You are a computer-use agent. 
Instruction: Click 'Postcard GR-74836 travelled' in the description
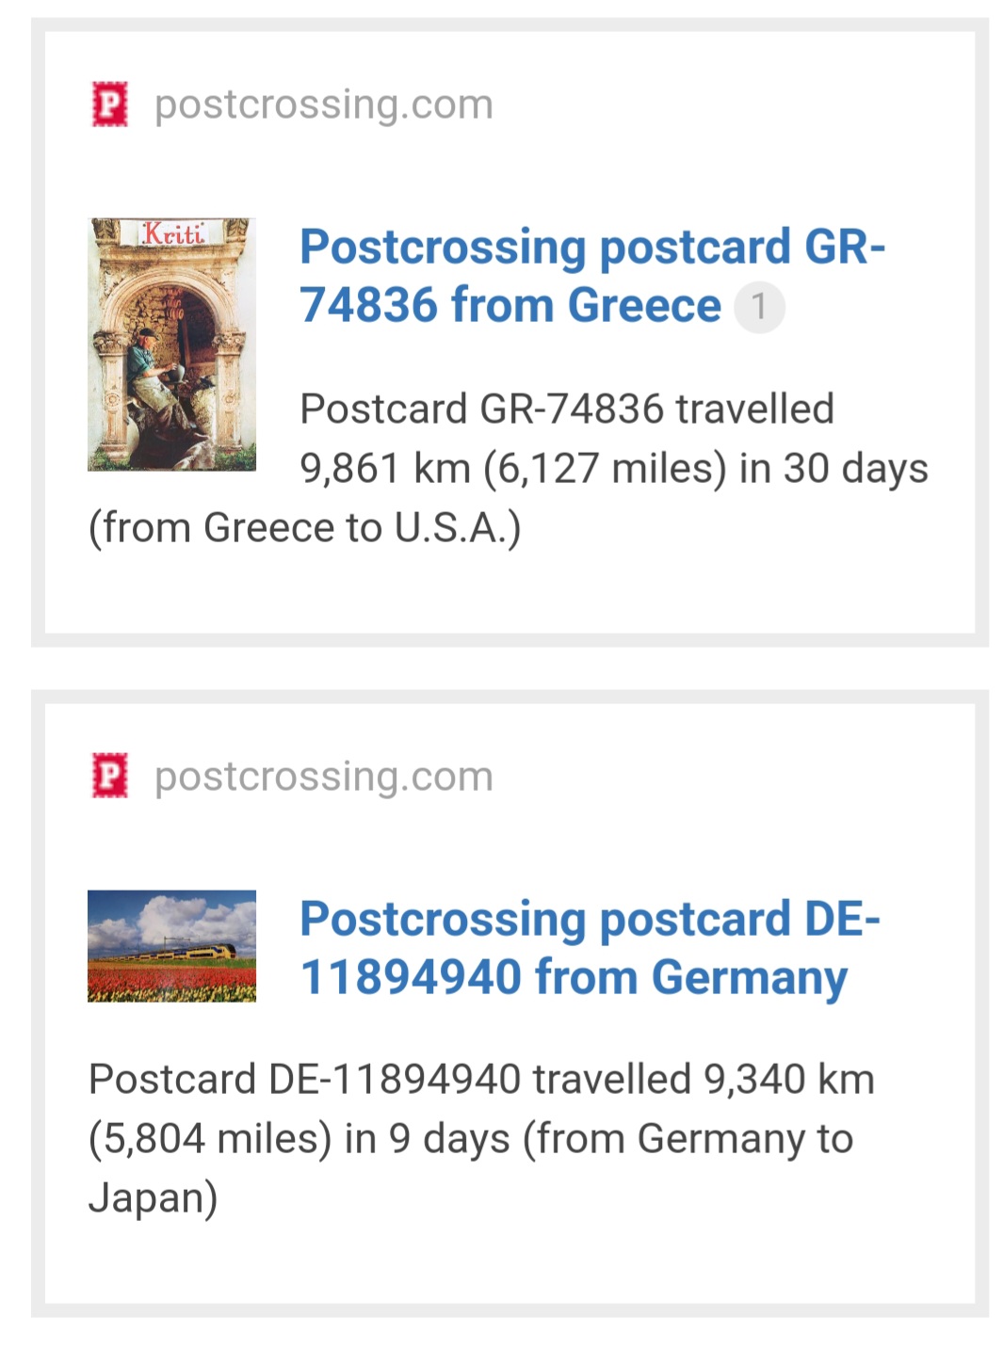[x=567, y=409]
